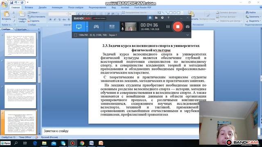Open the Дизайн ribbon tab
This screenshot has width=262, height=147.
tap(43, 7)
